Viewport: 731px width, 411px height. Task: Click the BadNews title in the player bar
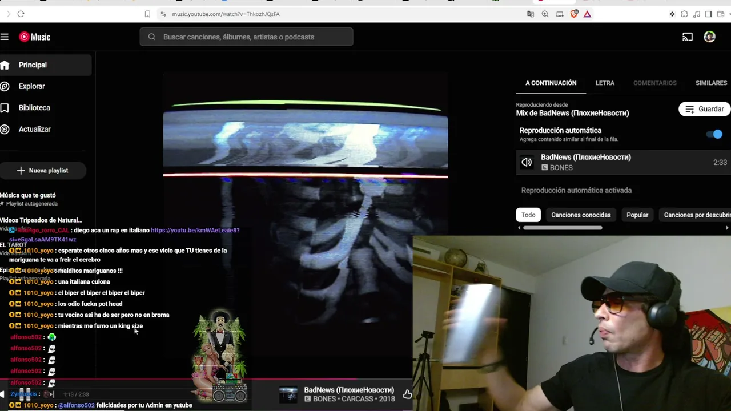[x=349, y=390]
